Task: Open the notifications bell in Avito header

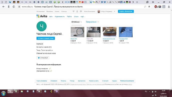Action: pos(77,11)
